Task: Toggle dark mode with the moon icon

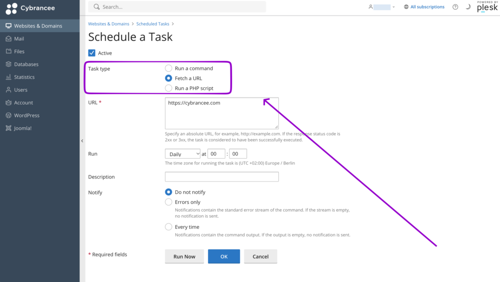Action: pyautogui.click(x=468, y=7)
